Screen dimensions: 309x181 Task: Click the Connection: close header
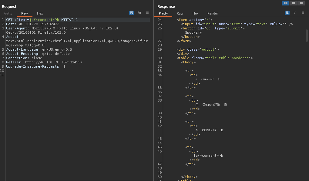tap(24, 58)
